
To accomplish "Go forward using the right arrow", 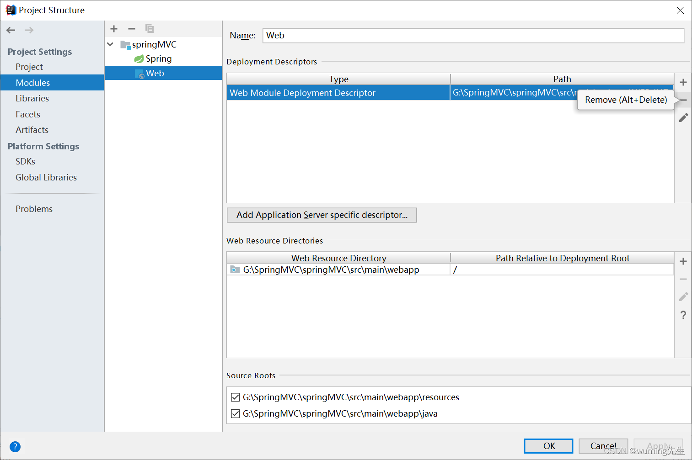I will [x=29, y=30].
